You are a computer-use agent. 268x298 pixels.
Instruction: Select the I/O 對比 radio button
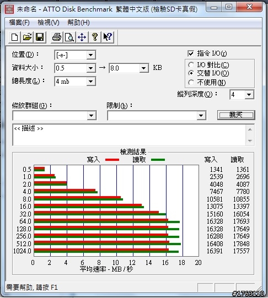191,65
